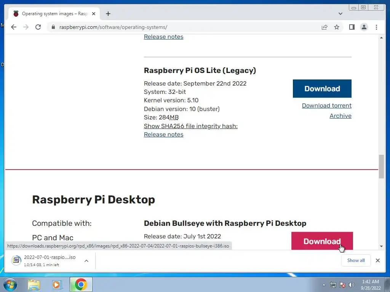Open the network tray icon
The image size is (390, 292).
(333, 285)
